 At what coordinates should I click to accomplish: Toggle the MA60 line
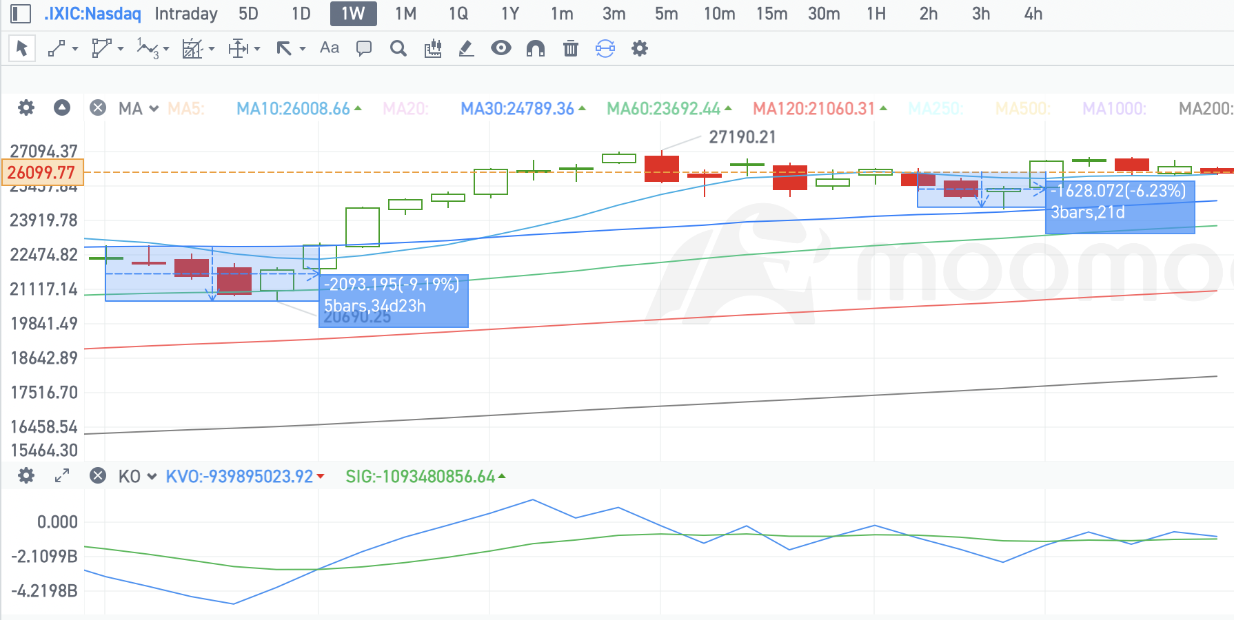669,109
